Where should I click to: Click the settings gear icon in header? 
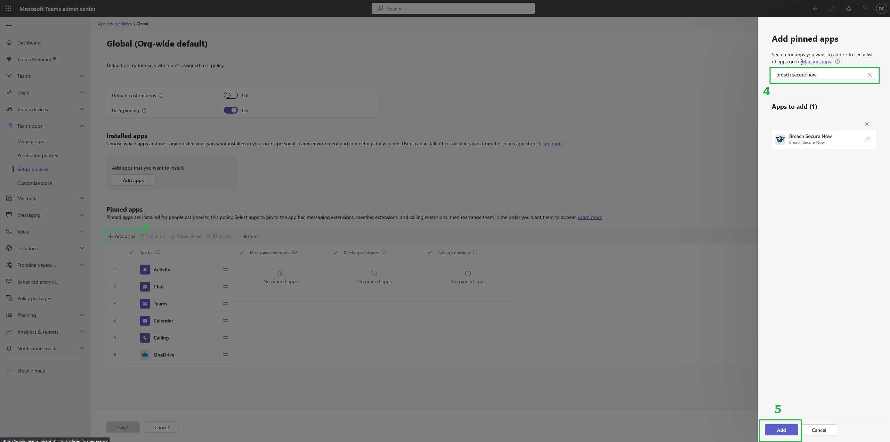point(848,8)
